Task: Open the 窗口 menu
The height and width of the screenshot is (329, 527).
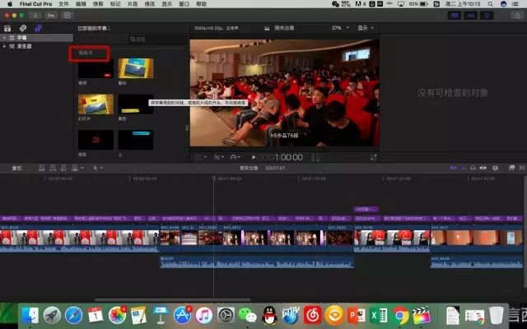Action: [x=184, y=4]
